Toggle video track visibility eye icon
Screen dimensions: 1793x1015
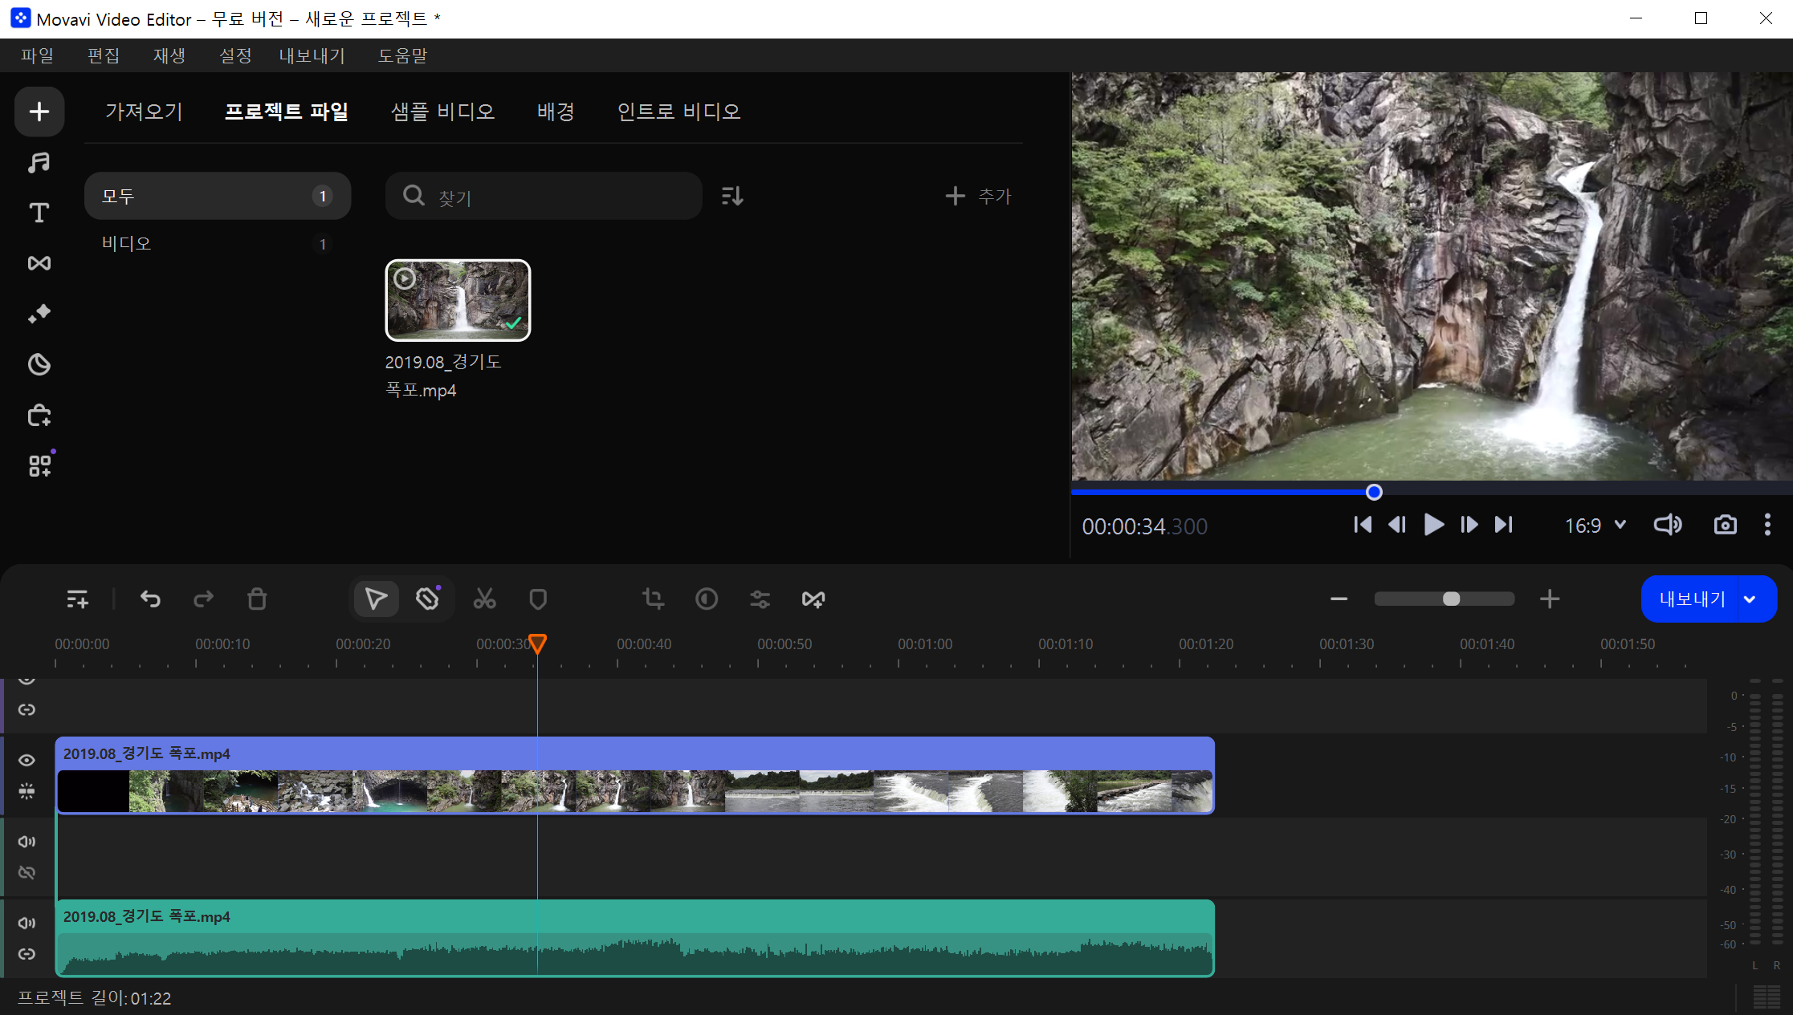pos(26,760)
